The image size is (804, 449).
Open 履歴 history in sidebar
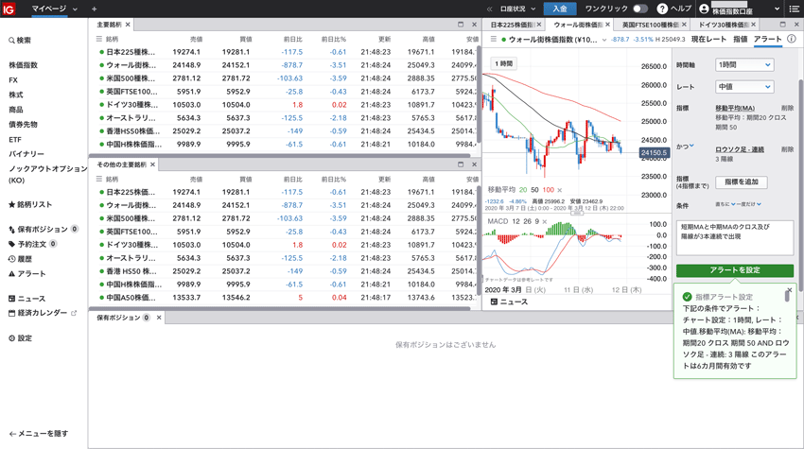20,259
